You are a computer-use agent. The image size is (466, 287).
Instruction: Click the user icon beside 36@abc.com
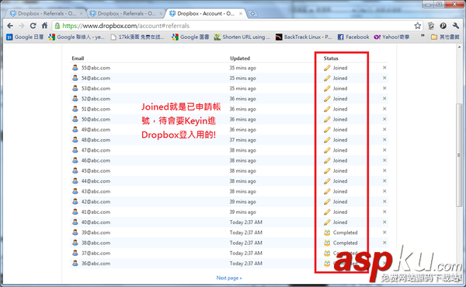[x=75, y=263]
